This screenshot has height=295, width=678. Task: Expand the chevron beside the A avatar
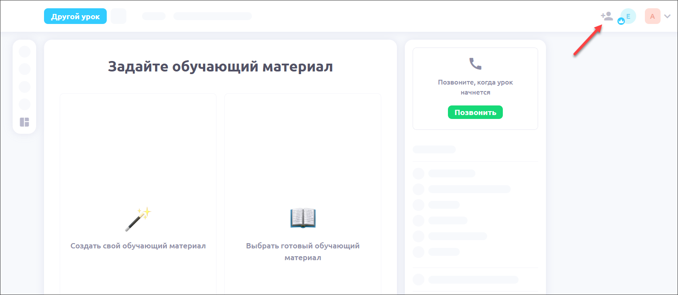coord(667,17)
